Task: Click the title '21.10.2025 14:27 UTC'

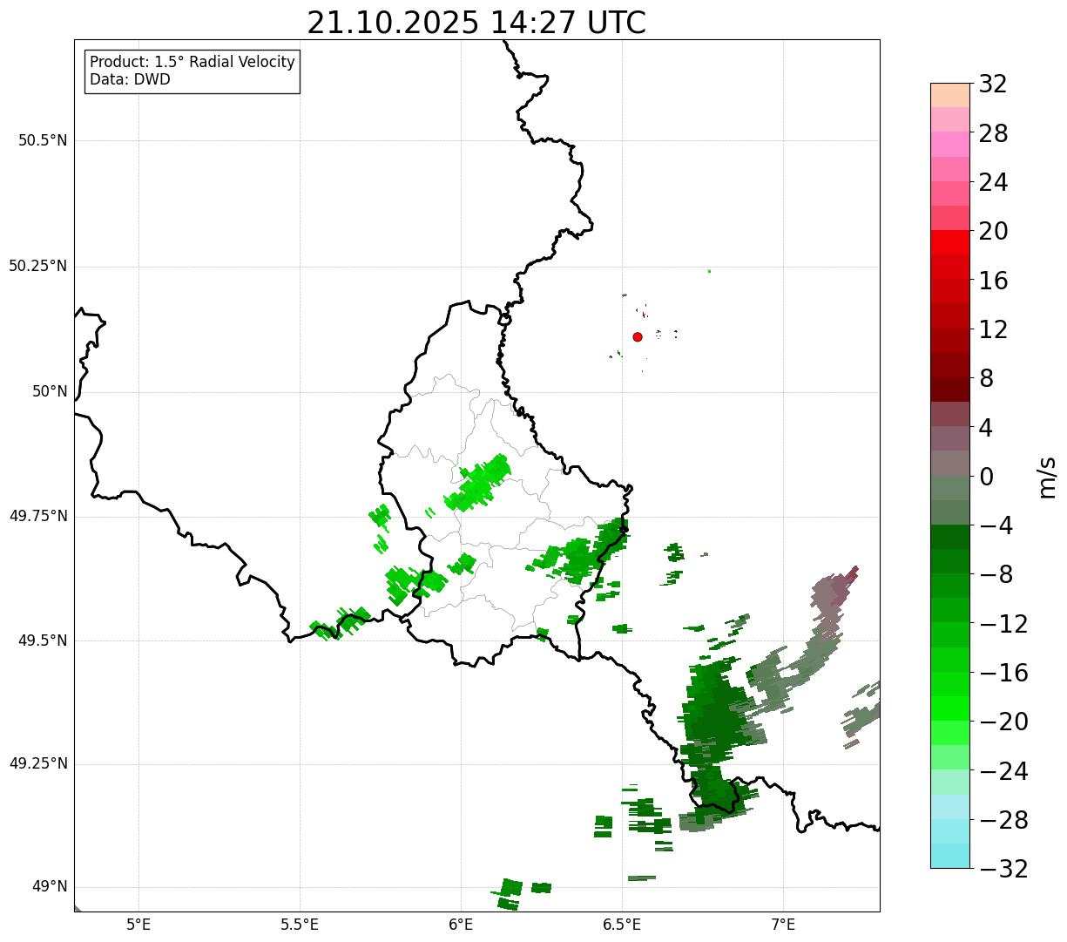Action: tap(476, 23)
